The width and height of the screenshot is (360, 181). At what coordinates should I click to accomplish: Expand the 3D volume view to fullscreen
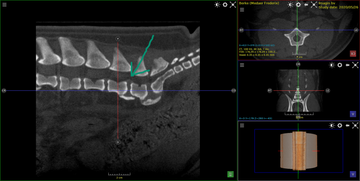click(355, 125)
